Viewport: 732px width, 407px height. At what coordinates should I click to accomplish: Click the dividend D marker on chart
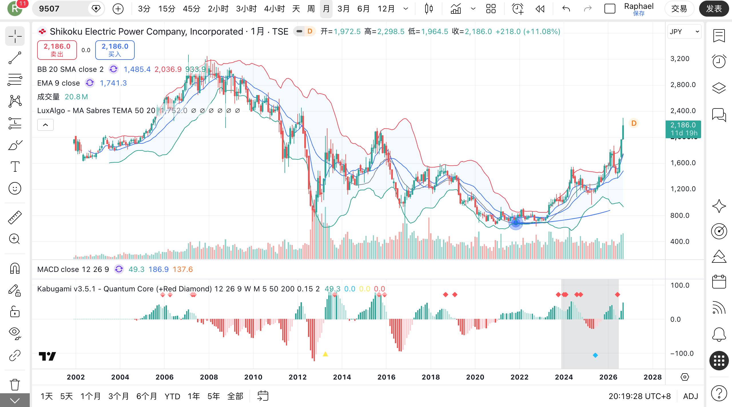click(x=634, y=123)
